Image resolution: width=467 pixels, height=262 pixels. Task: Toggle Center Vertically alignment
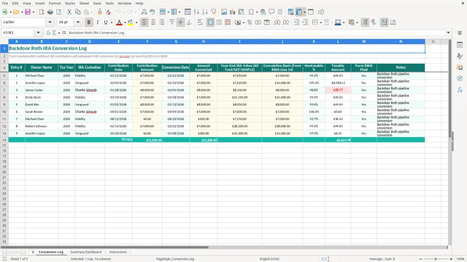pyautogui.click(x=181, y=23)
